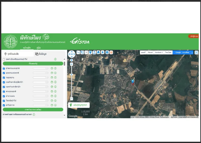Screen dimensions: 201x143
Task: Click the upload/share icon in map toolbar
Action: coord(94,52)
